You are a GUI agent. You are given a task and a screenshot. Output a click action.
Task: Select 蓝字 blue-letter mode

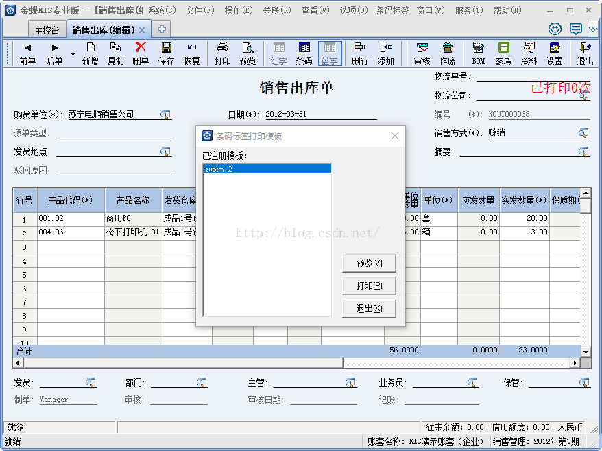coord(330,53)
